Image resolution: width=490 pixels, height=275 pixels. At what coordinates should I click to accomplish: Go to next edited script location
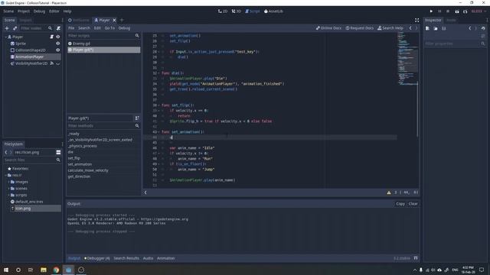click(416, 28)
